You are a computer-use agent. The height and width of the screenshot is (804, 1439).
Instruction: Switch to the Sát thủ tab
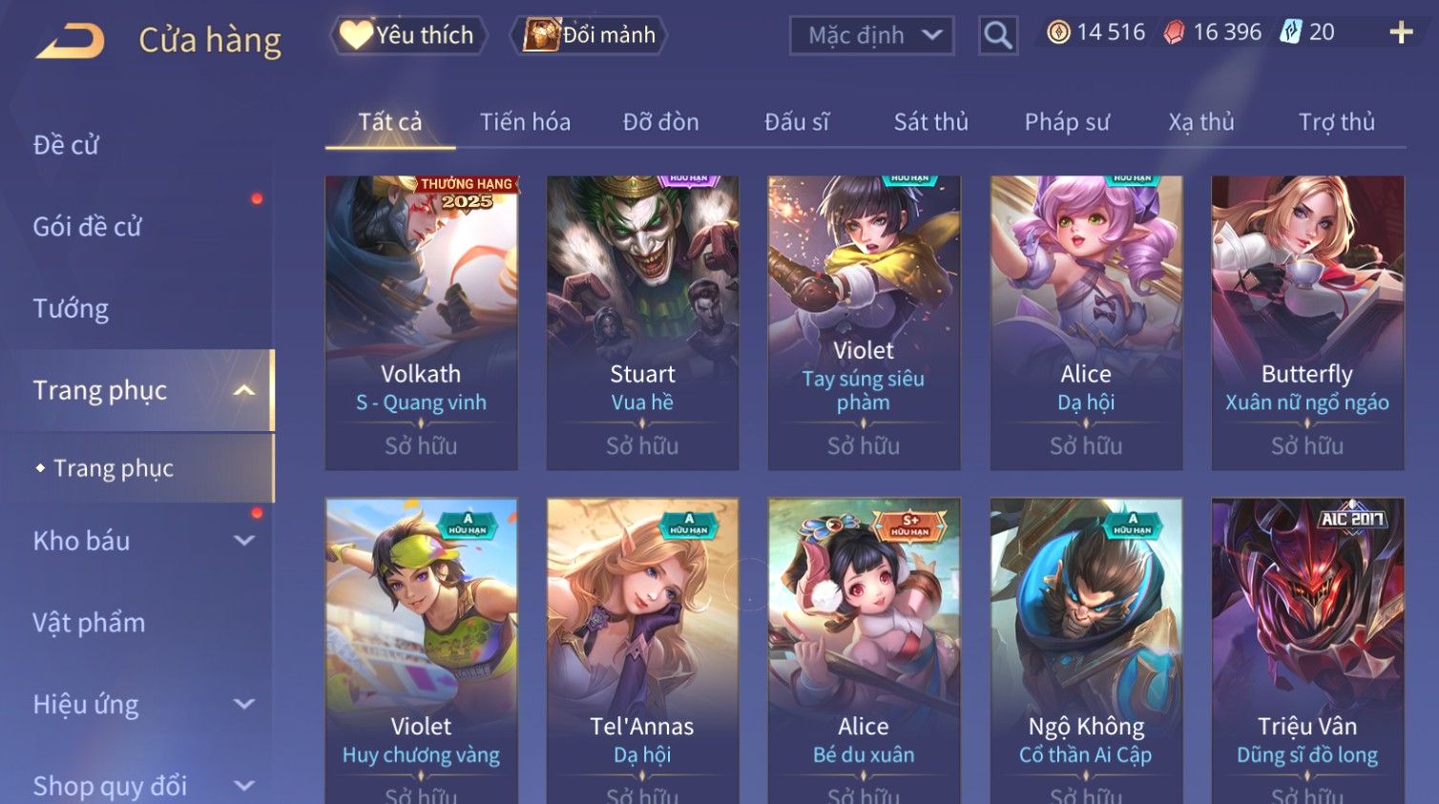point(930,122)
